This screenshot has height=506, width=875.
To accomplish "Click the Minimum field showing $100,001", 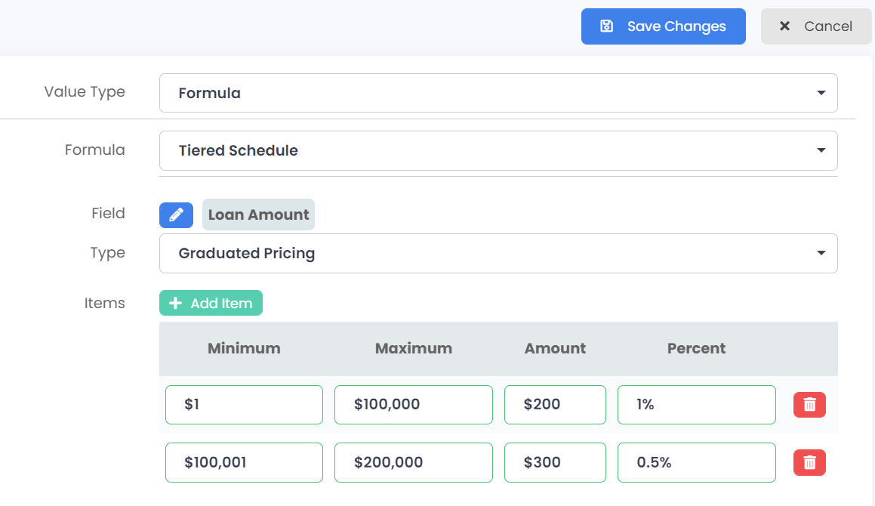I will (244, 462).
